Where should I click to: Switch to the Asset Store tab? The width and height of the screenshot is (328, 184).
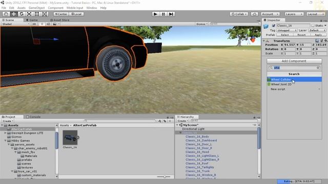pyautogui.click(x=59, y=20)
